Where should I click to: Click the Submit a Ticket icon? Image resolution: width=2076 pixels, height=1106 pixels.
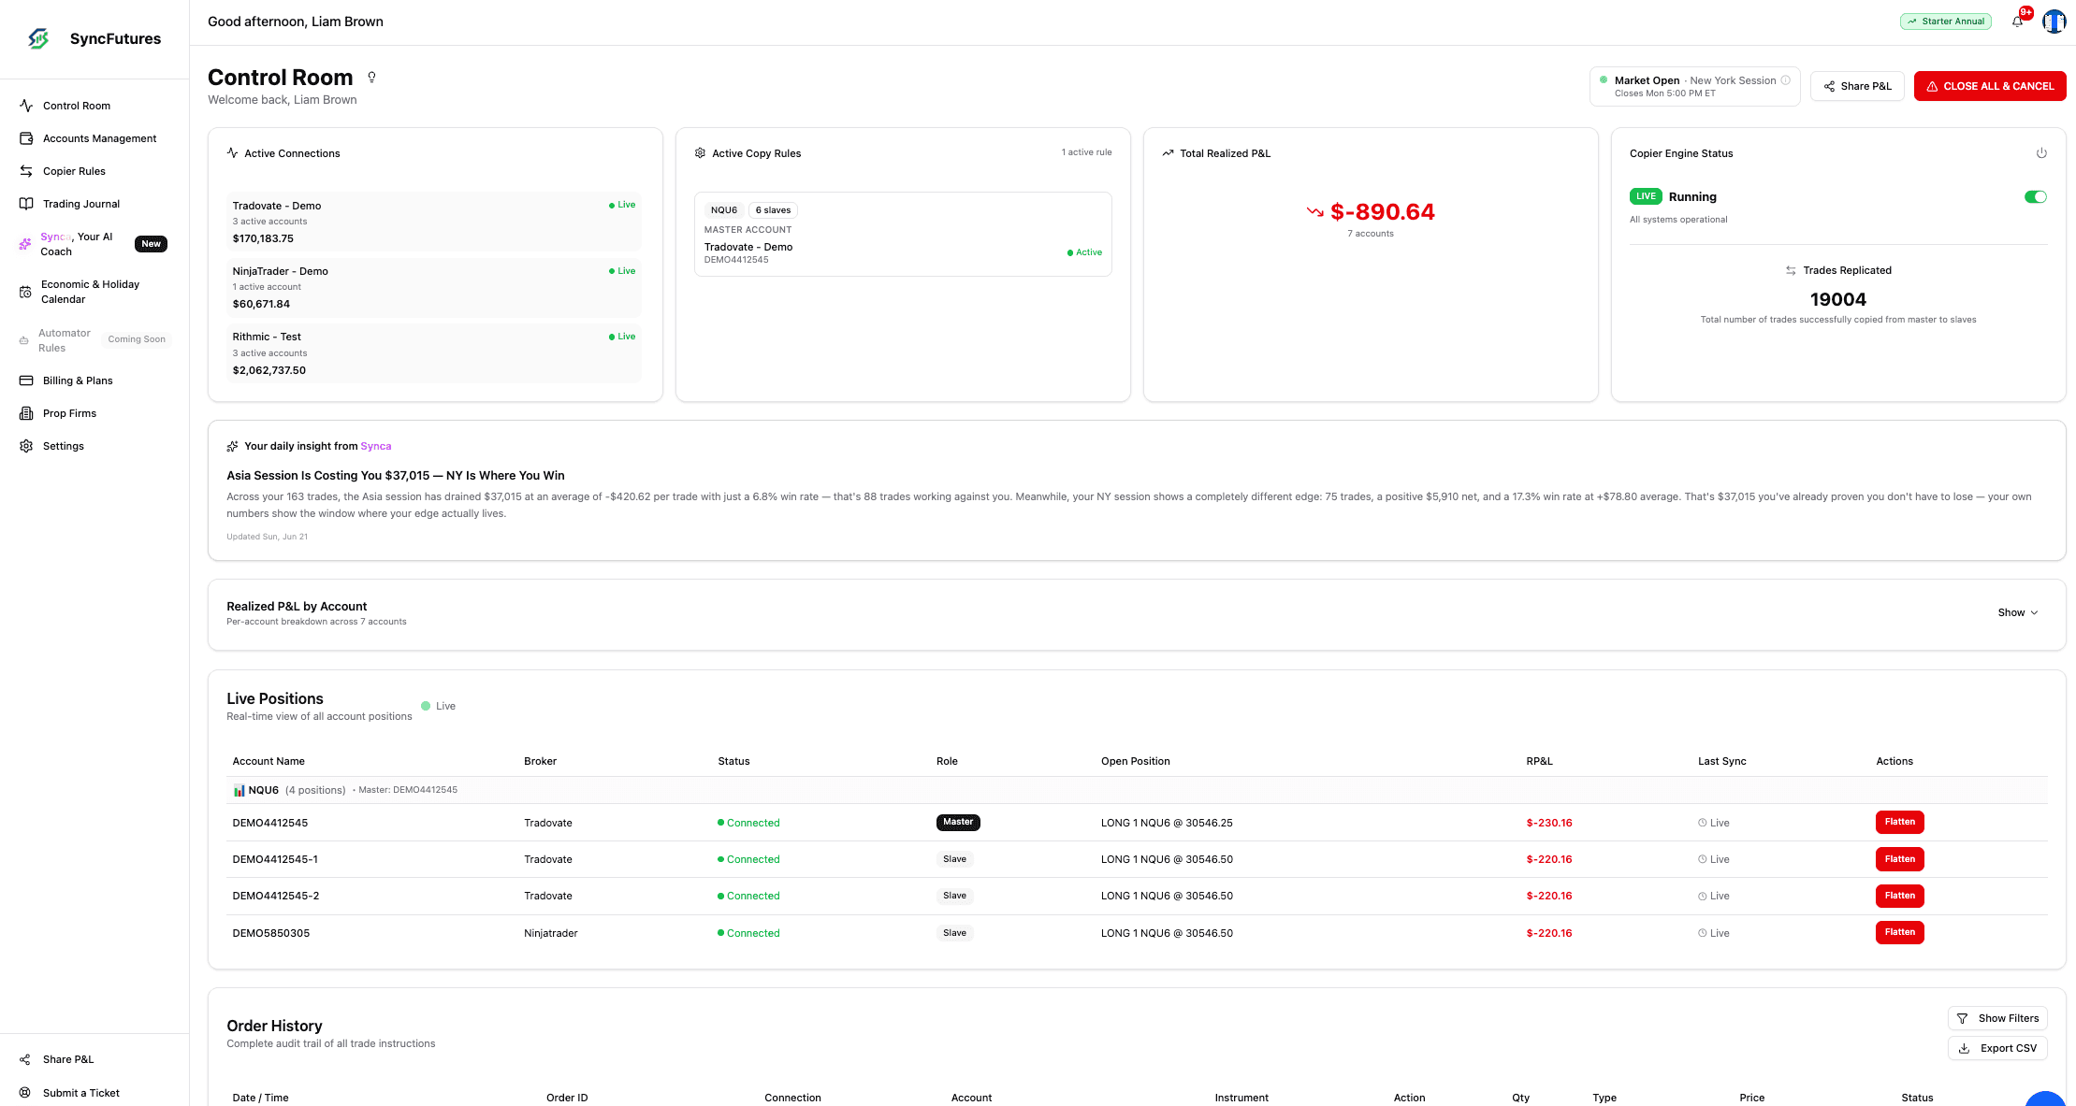point(25,1093)
